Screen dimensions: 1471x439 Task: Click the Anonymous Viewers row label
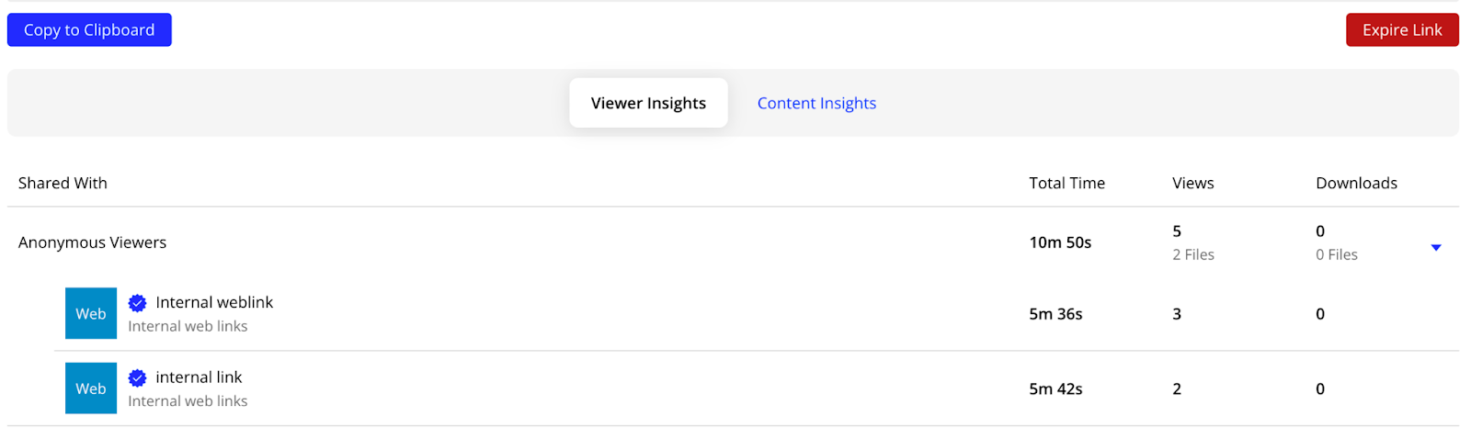tap(92, 242)
